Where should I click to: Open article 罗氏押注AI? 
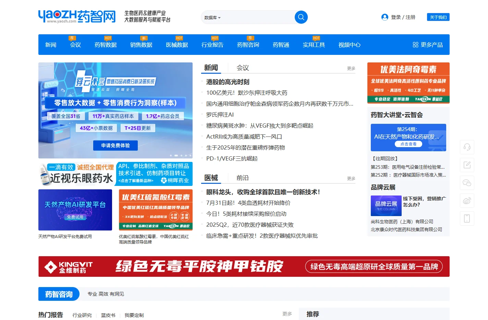click(220, 115)
